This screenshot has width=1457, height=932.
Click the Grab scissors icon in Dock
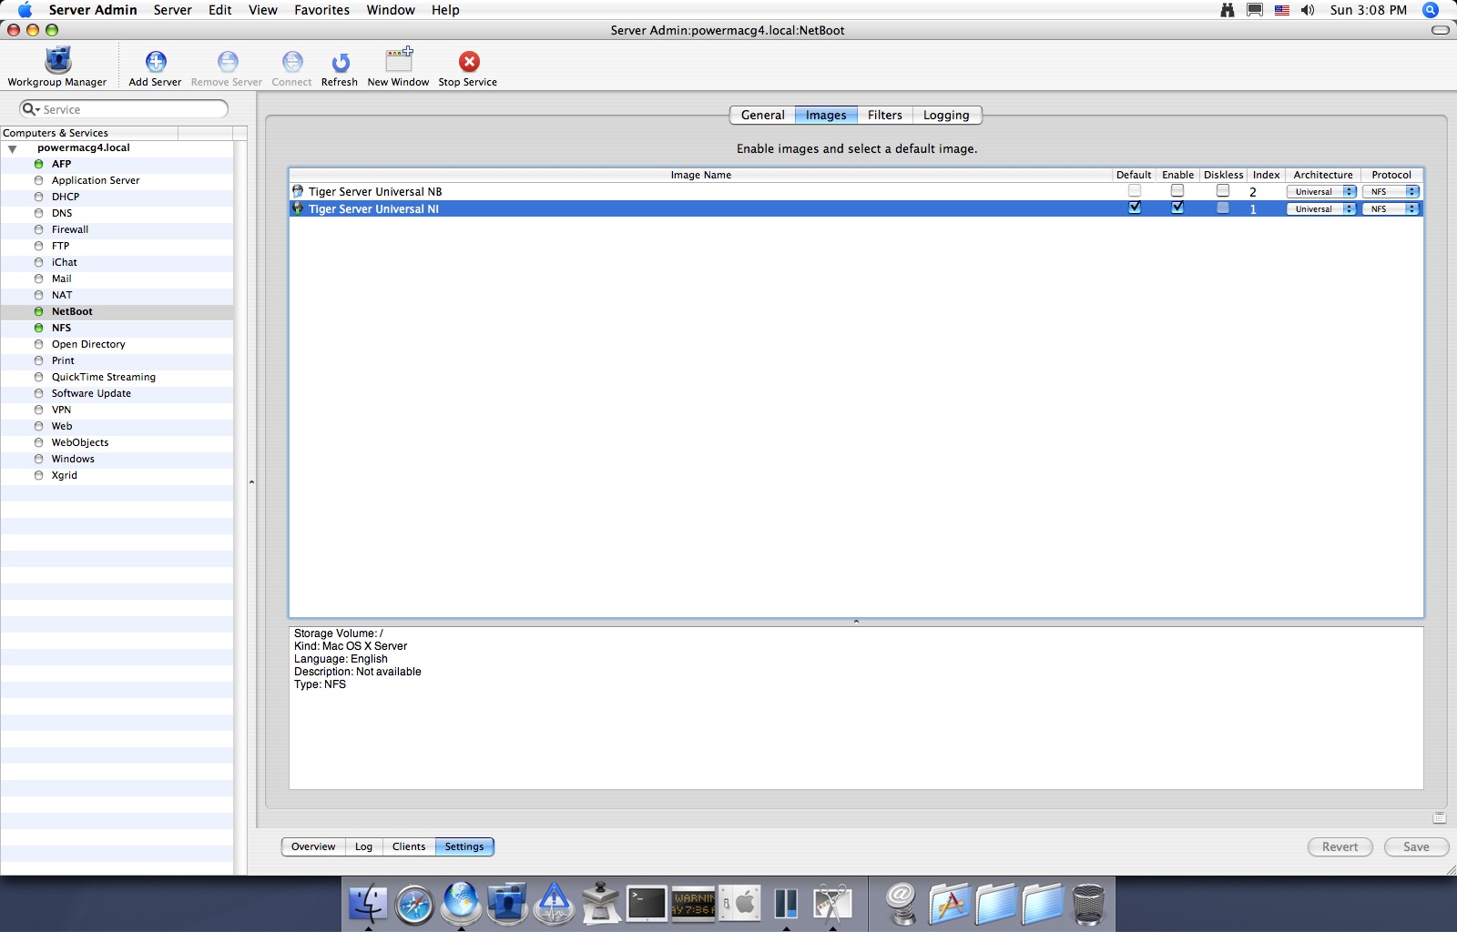coord(832,904)
